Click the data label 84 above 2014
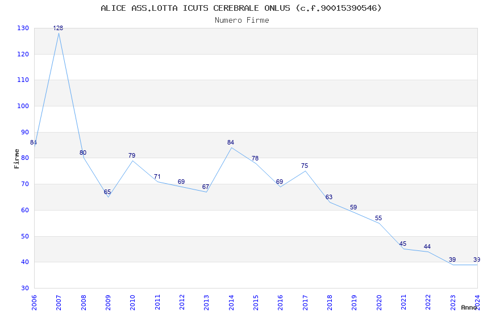483x313 pixels. 231,142
